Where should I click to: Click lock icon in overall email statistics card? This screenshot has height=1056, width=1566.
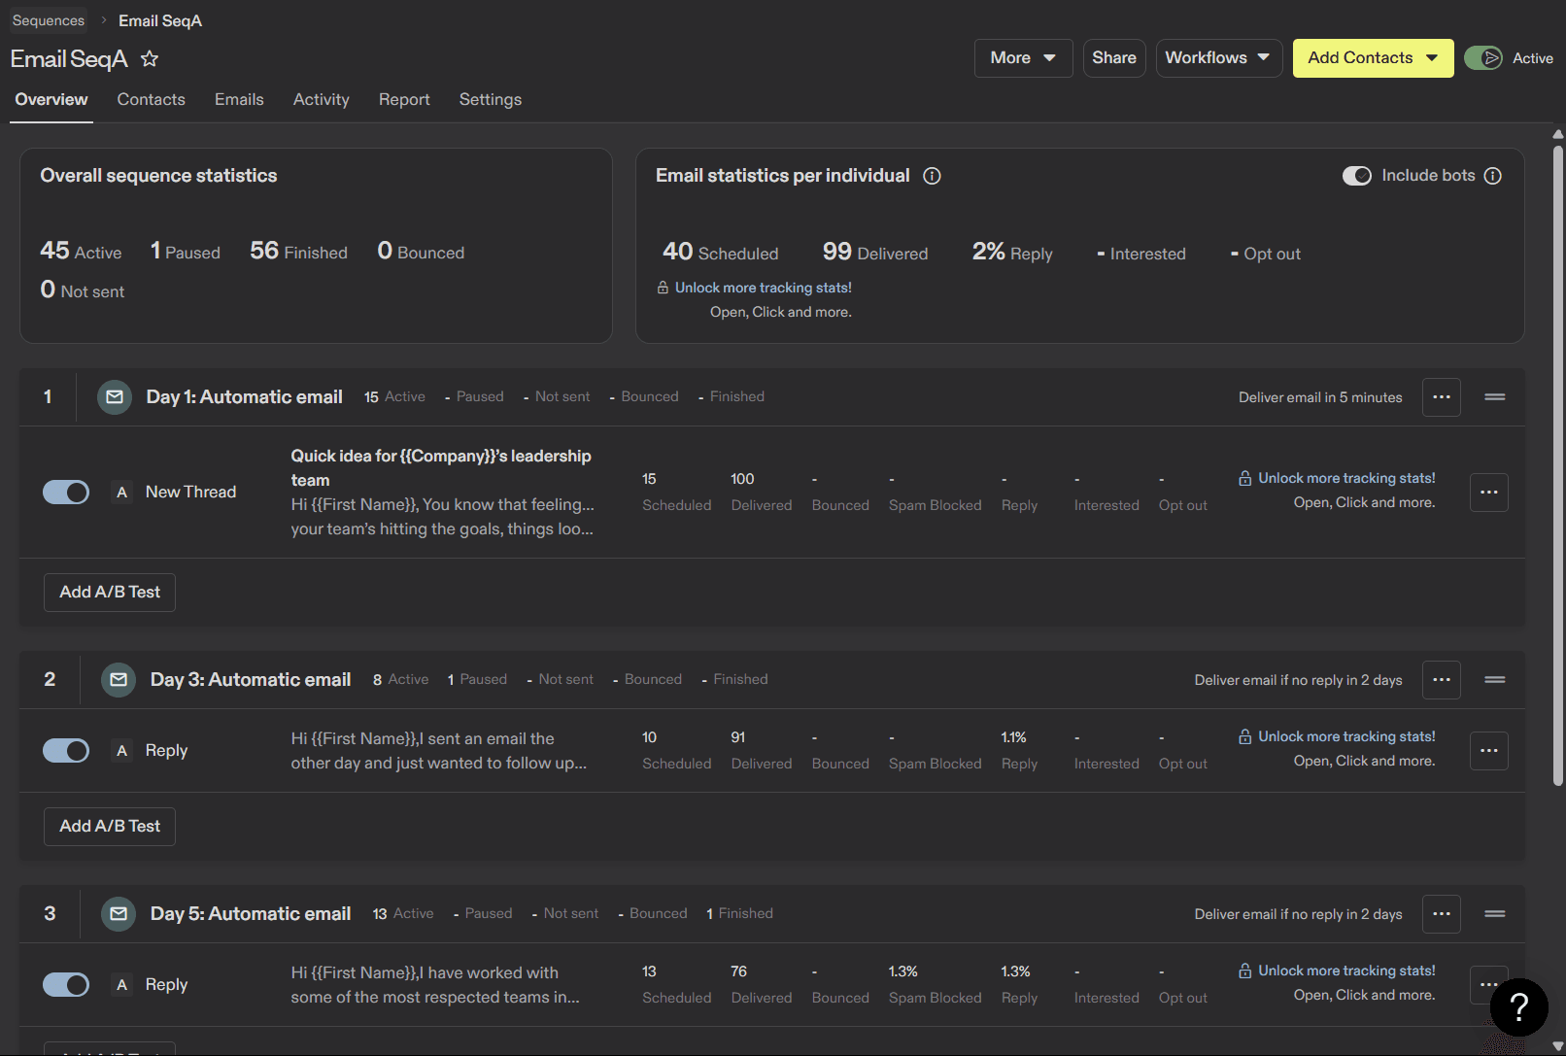(663, 288)
